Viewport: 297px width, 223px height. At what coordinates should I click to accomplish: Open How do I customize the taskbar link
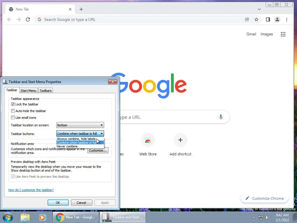31,190
